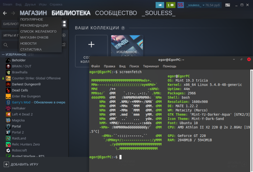Click the 76,54 руб wallet balance
The height and width of the screenshot is (172, 253).
click(x=212, y=5)
